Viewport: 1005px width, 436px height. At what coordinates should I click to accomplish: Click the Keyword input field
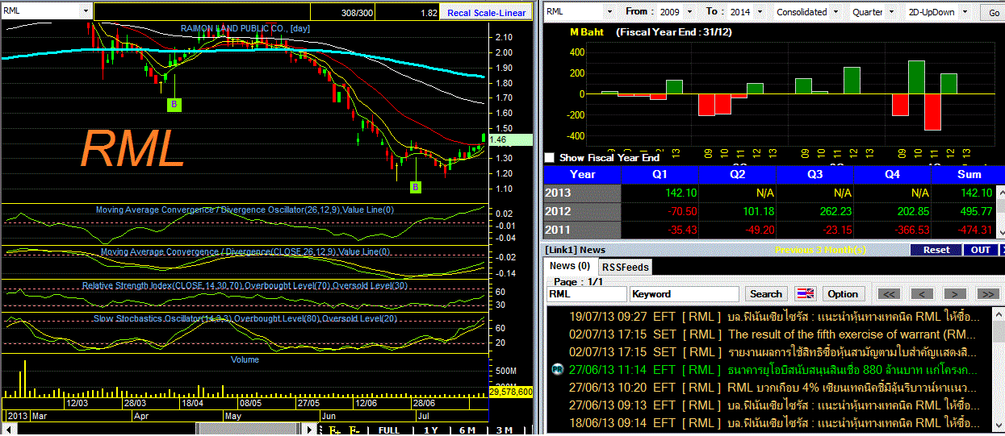coord(685,294)
